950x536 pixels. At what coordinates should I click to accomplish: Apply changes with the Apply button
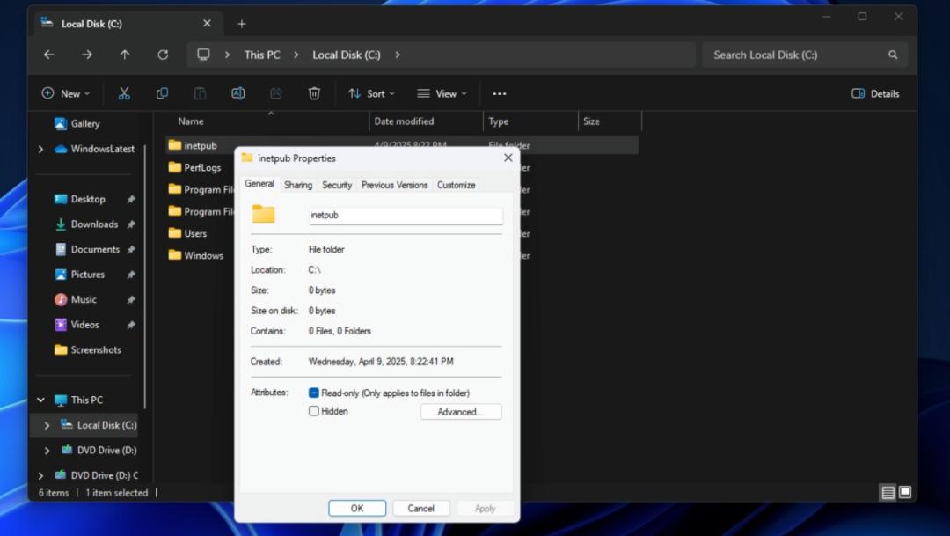(x=486, y=508)
